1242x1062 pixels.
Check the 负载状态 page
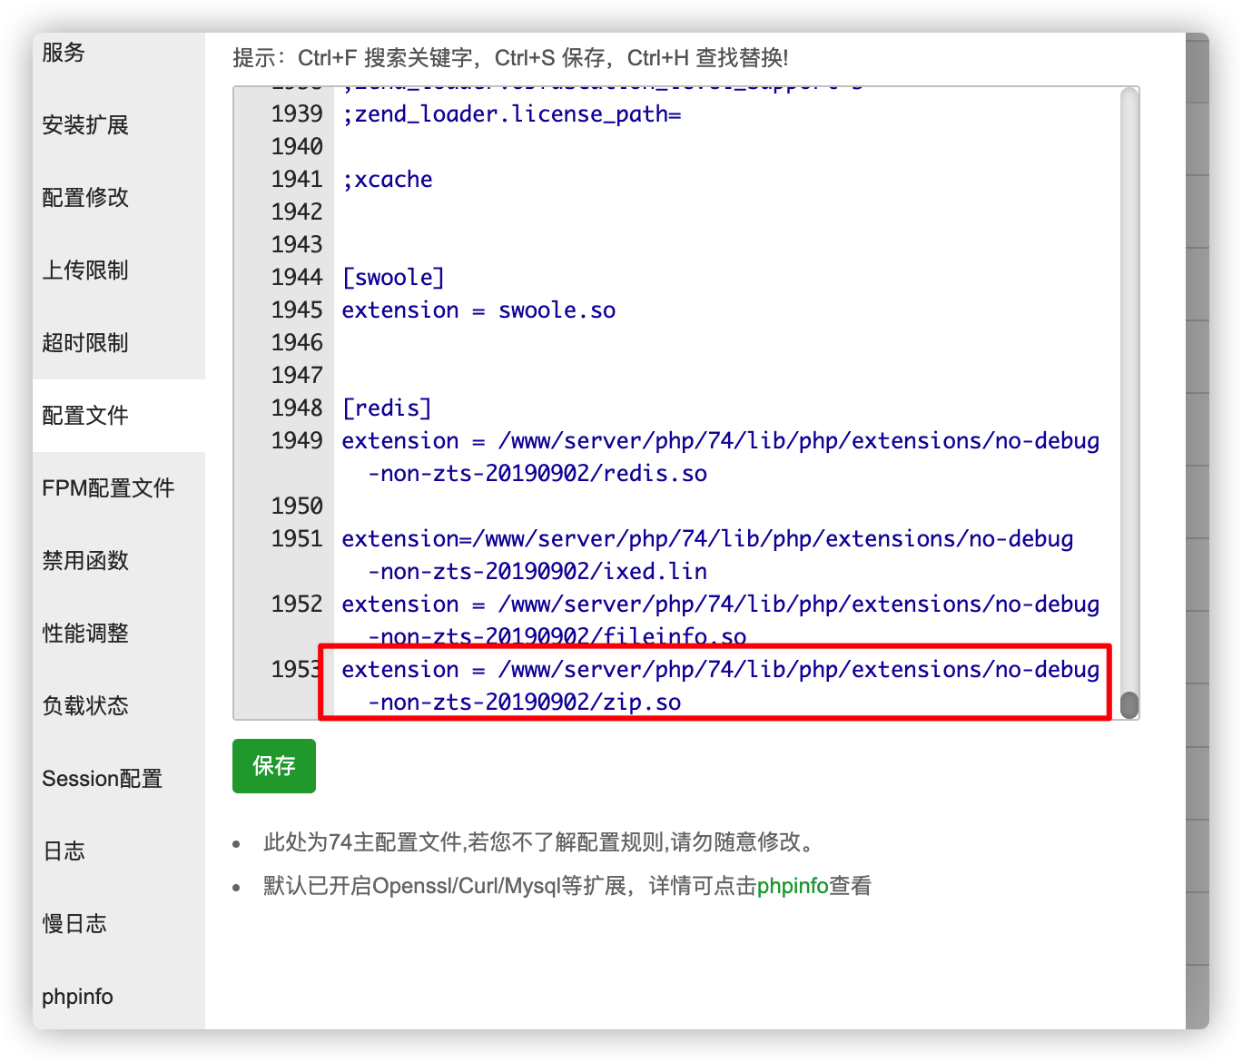pyautogui.click(x=84, y=705)
